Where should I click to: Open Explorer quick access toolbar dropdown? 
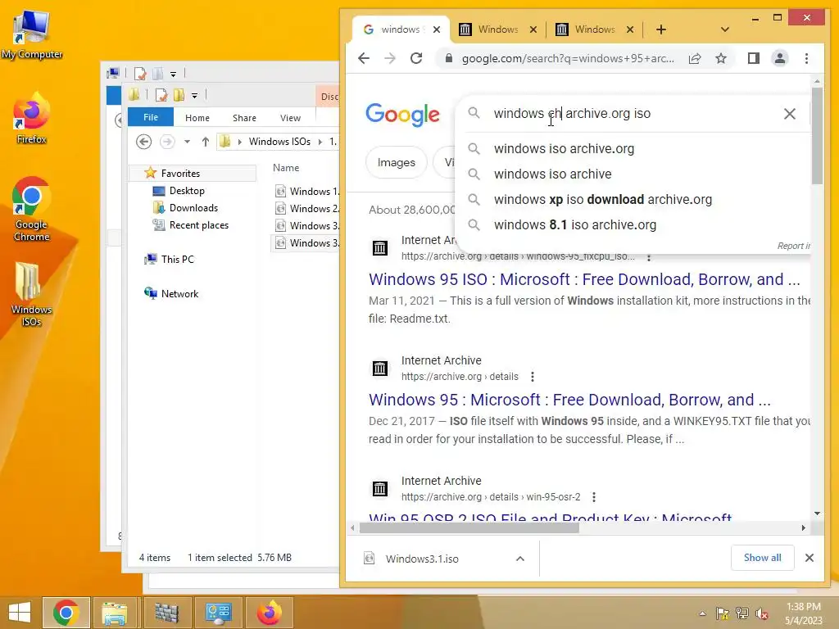[x=194, y=96]
